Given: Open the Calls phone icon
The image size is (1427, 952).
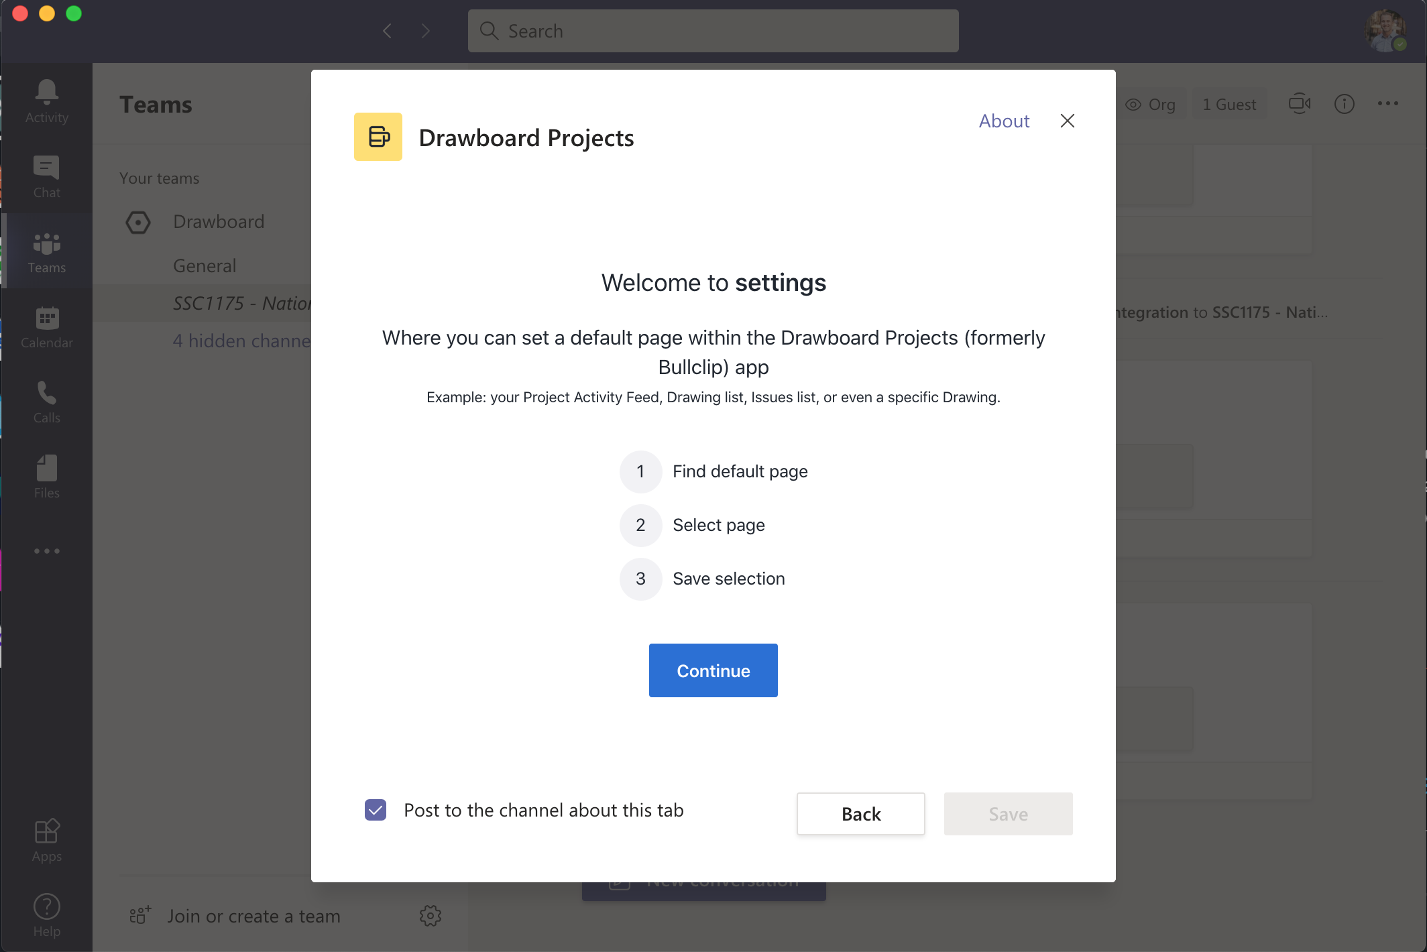Looking at the screenshot, I should click(x=47, y=402).
